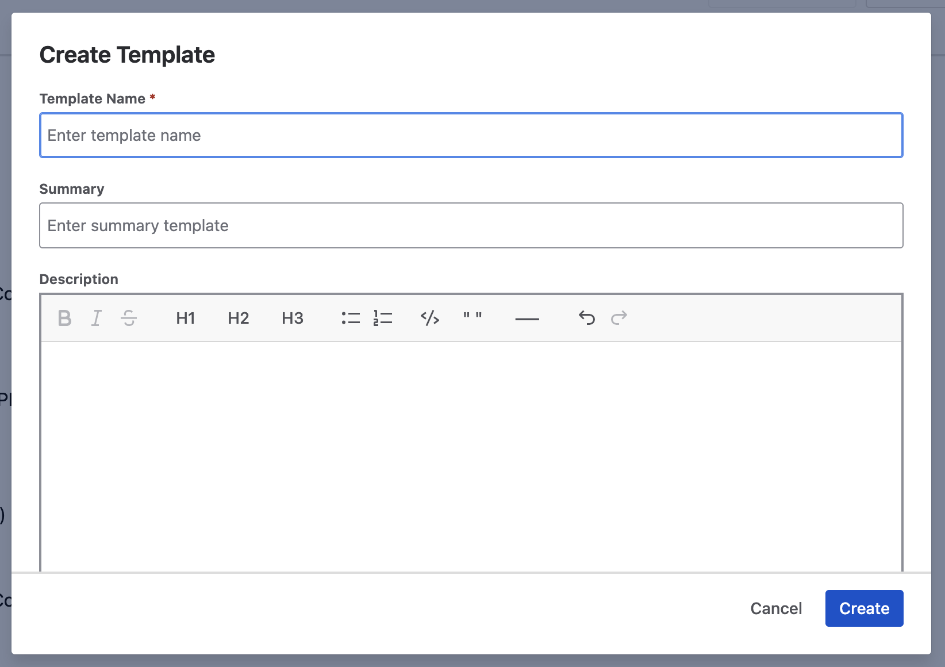Cancel the Create Template dialog
The width and height of the screenshot is (945, 667).
pos(776,608)
